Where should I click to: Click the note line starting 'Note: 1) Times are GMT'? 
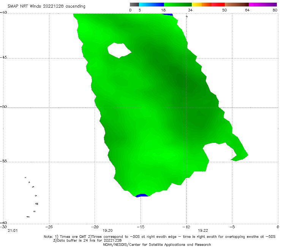click(x=159, y=237)
